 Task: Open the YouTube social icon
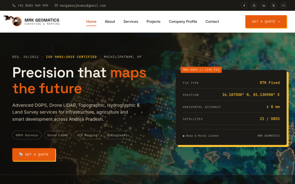coord(283,5)
